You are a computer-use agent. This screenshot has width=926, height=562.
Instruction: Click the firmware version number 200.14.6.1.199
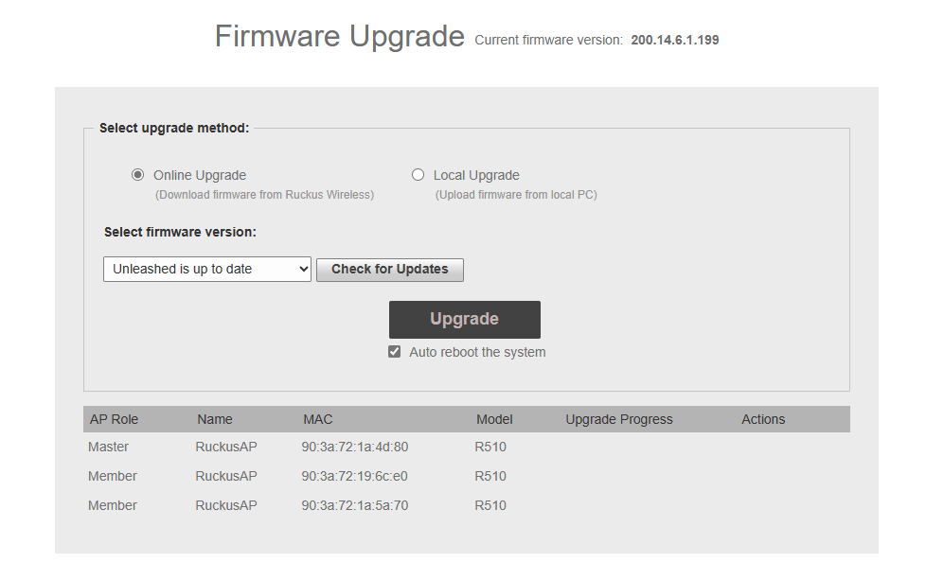[681, 40]
